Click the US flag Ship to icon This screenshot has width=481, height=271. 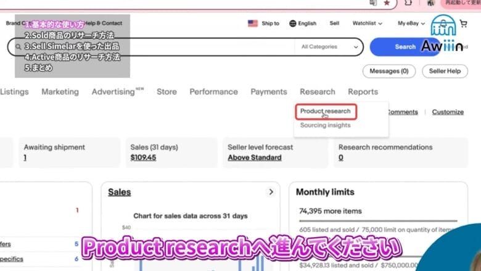pos(253,23)
